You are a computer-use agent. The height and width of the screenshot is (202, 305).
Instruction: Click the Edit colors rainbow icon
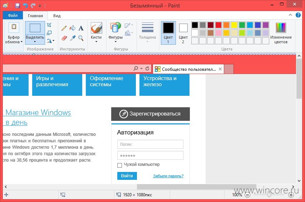pyautogui.click(x=281, y=28)
